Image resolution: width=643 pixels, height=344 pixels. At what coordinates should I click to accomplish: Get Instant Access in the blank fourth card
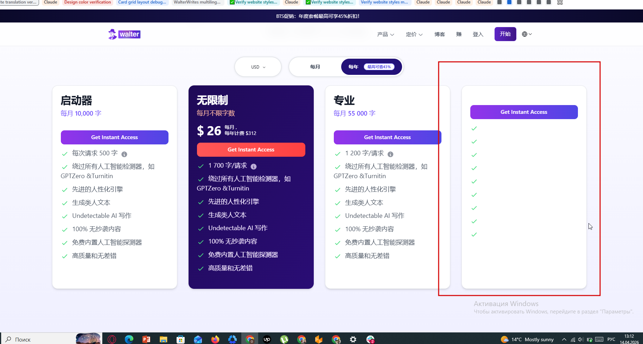coord(524,112)
